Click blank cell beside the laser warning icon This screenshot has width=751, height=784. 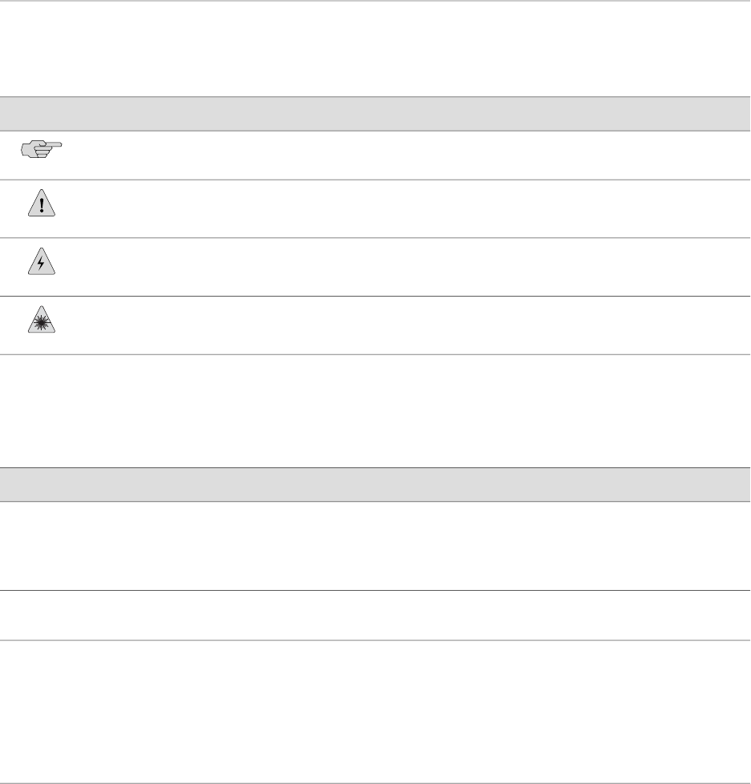401,325
